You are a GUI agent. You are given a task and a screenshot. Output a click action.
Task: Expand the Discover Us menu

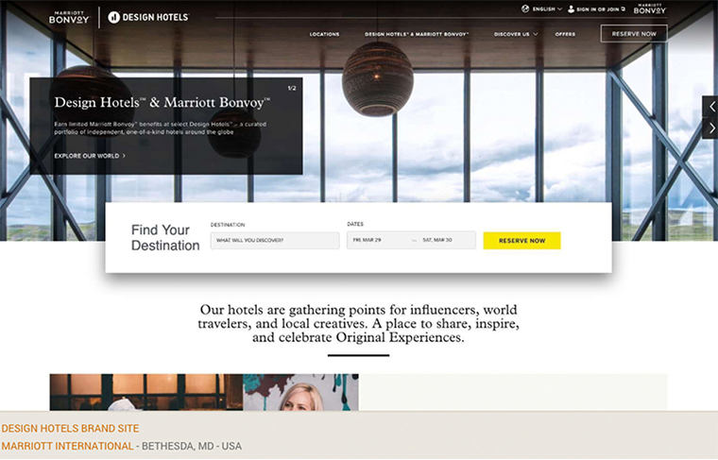point(516,34)
